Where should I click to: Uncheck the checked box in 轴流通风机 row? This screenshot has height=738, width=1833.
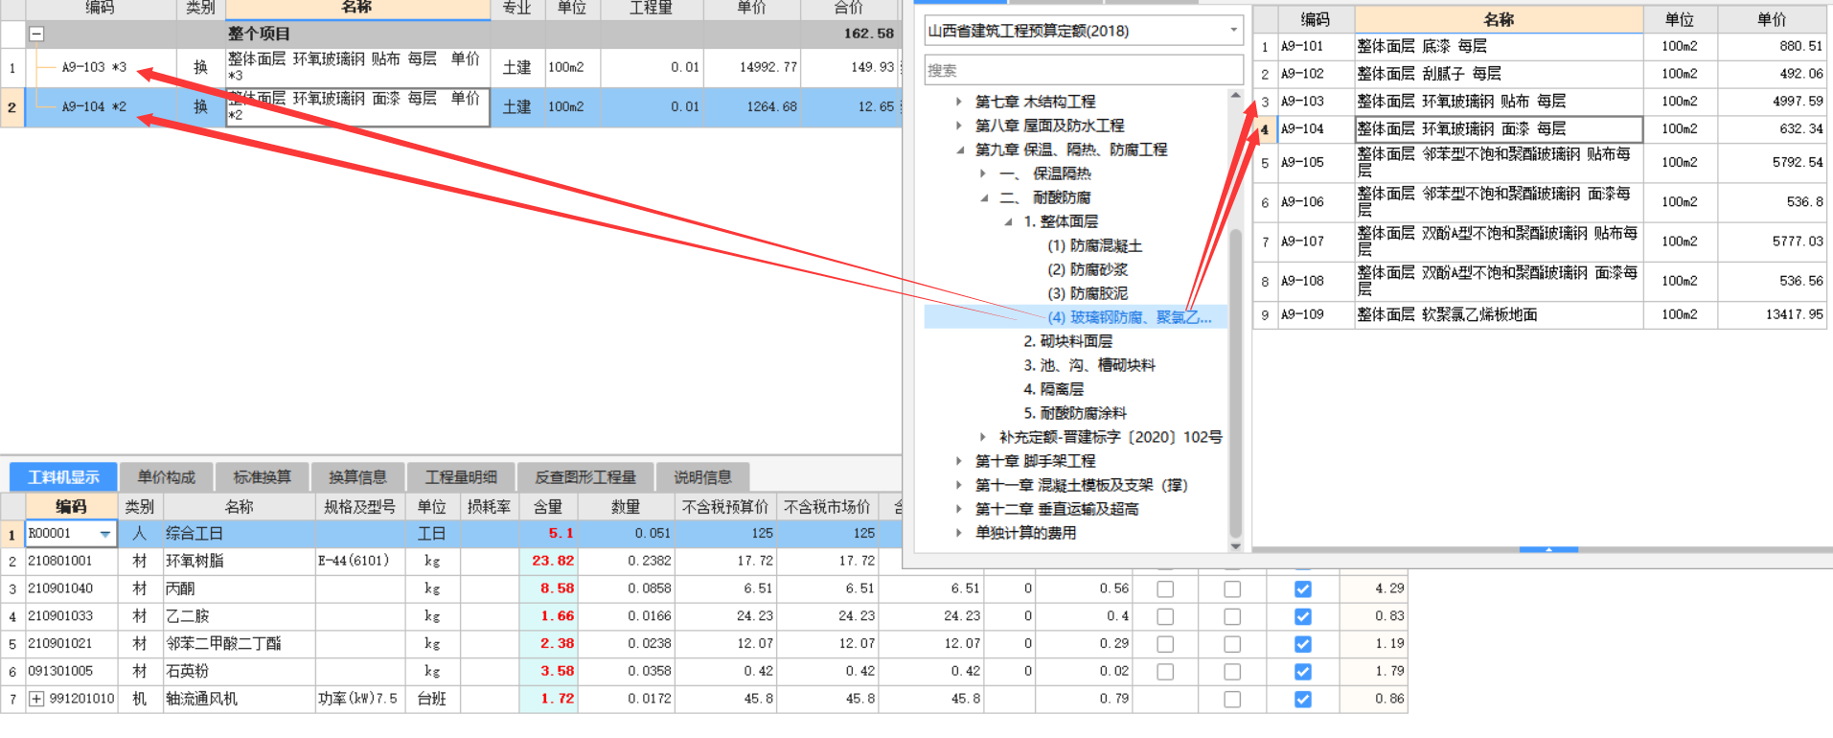point(1303,700)
